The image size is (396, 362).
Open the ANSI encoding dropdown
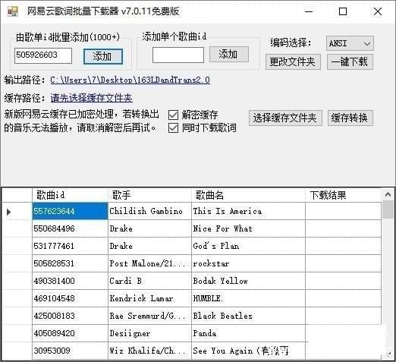pos(350,43)
